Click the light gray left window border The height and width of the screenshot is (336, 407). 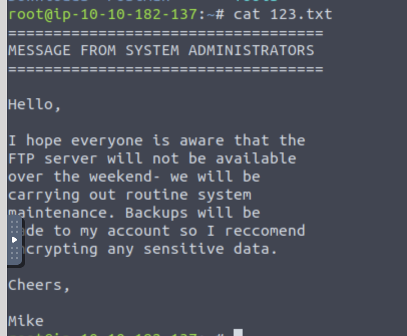click(x=3, y=150)
